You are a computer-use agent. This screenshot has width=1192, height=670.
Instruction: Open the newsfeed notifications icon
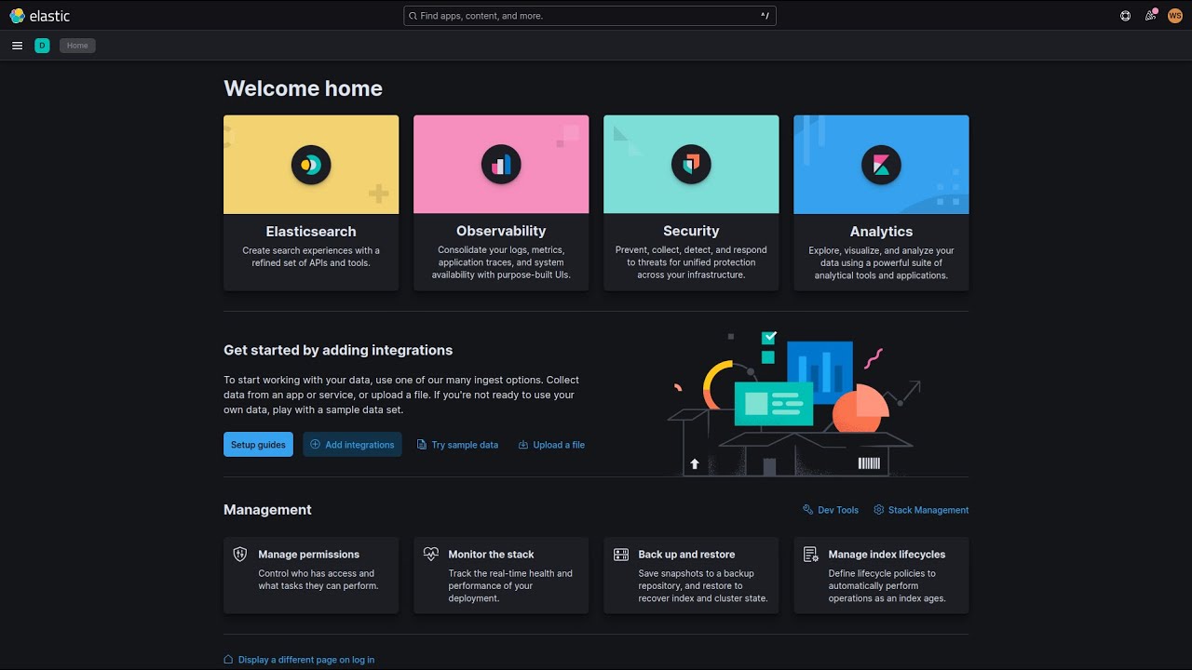tap(1151, 16)
